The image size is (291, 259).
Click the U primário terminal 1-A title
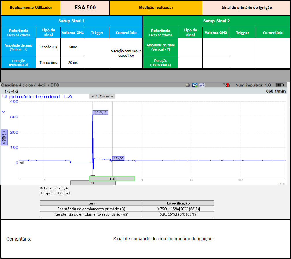click(37, 97)
